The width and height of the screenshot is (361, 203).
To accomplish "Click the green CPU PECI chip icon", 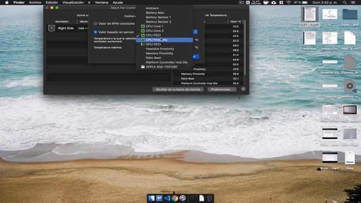I will pyautogui.click(x=143, y=35).
